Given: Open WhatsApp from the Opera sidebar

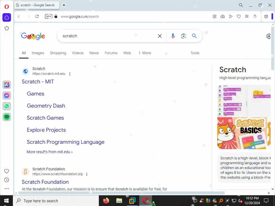Looking at the screenshot, I should click(x=7, y=106).
